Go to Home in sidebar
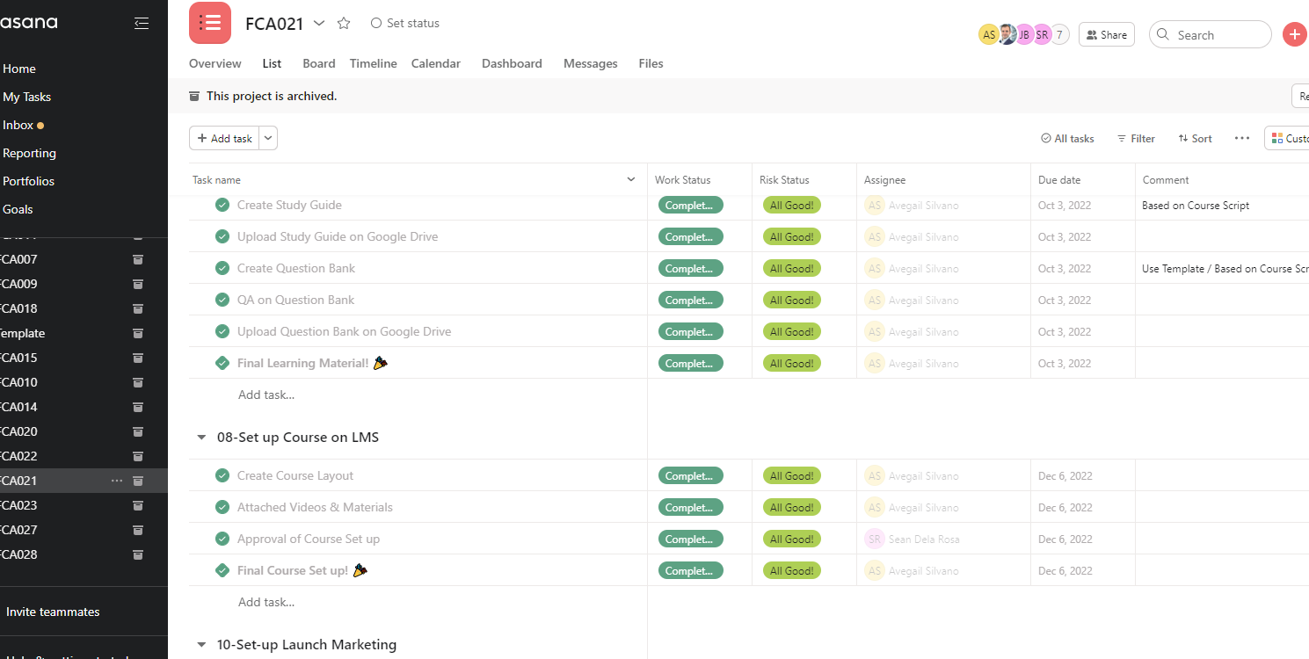This screenshot has width=1309, height=659. 19,69
